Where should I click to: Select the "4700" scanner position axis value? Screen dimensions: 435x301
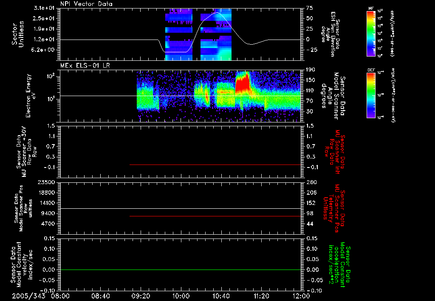coord(48,224)
